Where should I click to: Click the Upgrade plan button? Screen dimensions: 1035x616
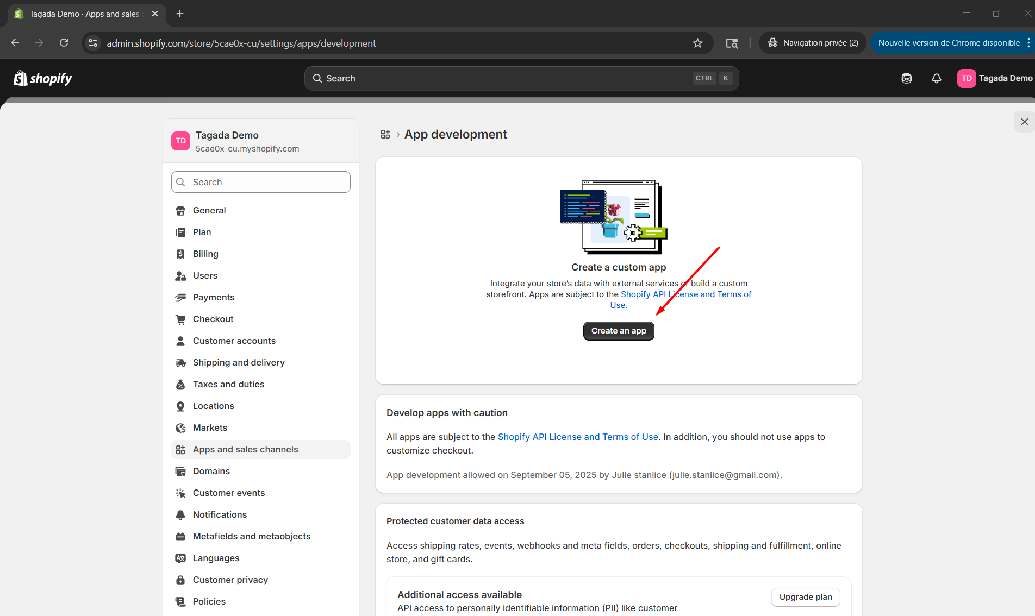(806, 597)
